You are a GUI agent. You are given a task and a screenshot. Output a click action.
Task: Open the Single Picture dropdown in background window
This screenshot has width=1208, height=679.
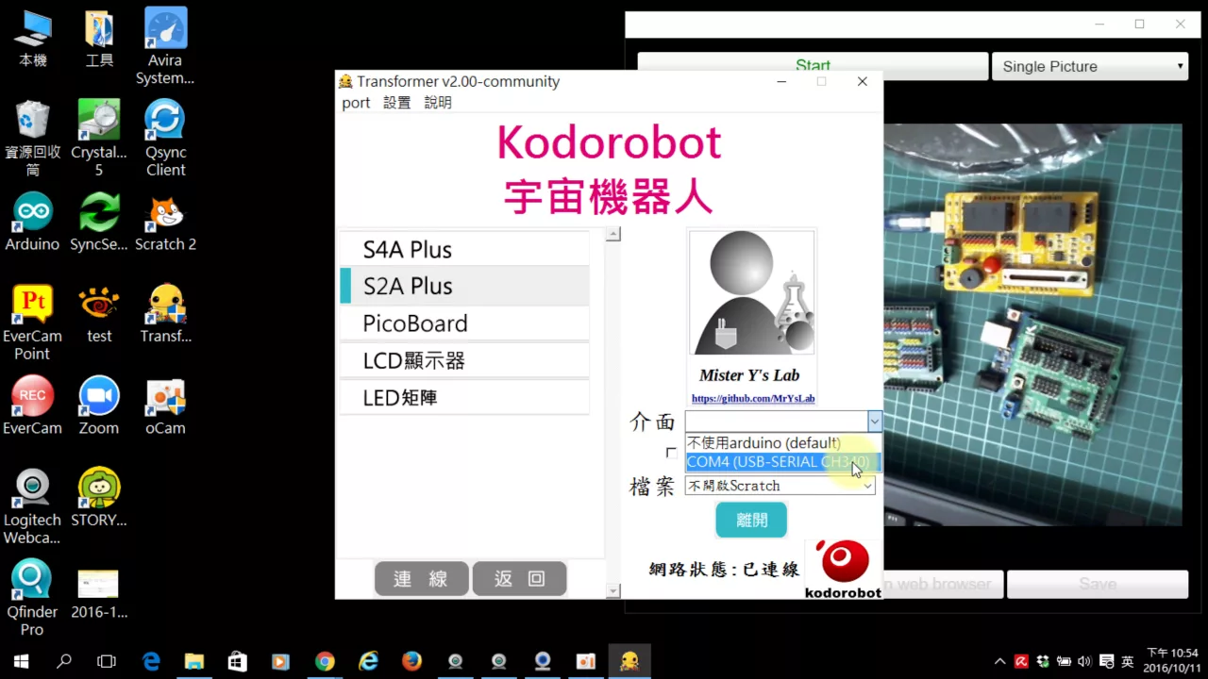click(1090, 67)
